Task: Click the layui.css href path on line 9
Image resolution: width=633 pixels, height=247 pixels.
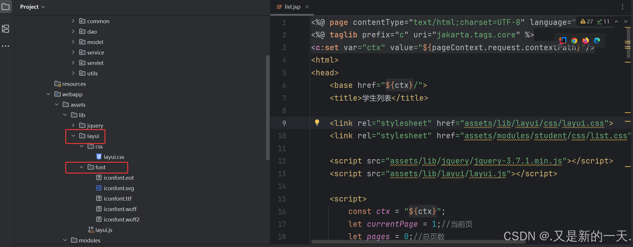Action: [534, 123]
